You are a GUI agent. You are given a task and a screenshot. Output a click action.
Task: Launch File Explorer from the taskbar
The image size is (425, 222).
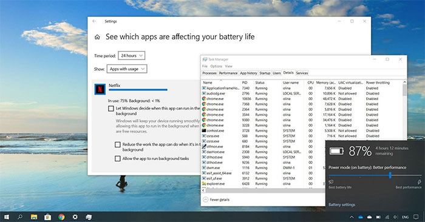pyautogui.click(x=34, y=217)
